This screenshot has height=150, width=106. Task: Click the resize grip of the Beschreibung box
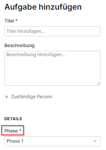(98, 83)
